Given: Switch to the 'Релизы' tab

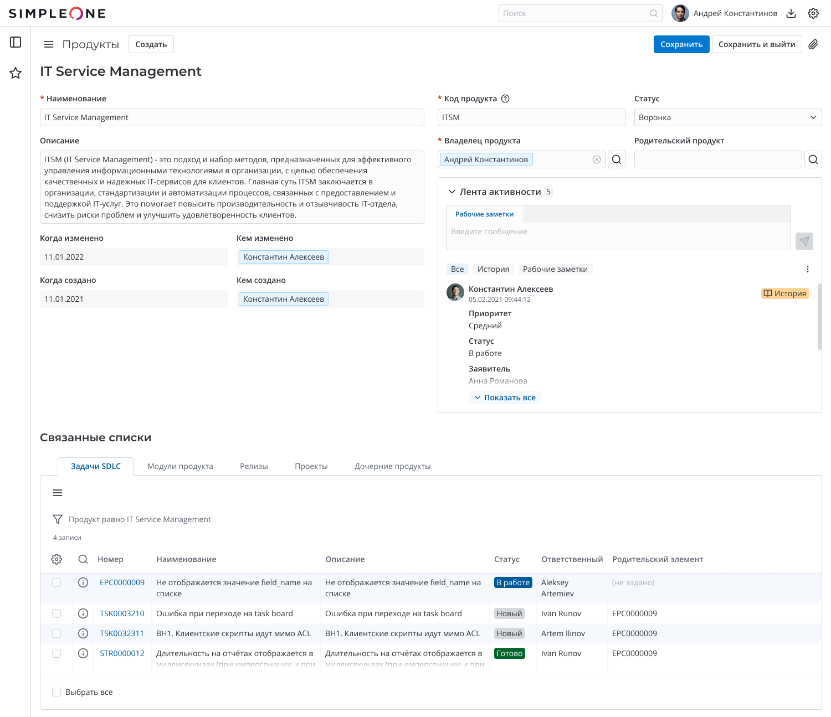Looking at the screenshot, I should tap(254, 466).
